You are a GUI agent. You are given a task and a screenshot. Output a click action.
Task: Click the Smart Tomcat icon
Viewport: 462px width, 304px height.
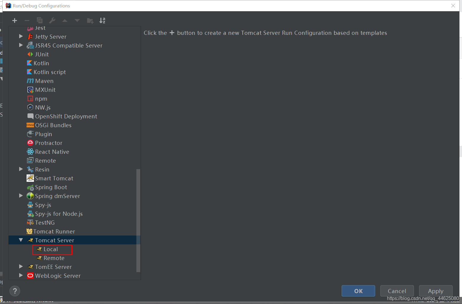pyautogui.click(x=30, y=178)
